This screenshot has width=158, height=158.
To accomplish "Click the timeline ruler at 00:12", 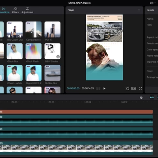I will point(124,102).
